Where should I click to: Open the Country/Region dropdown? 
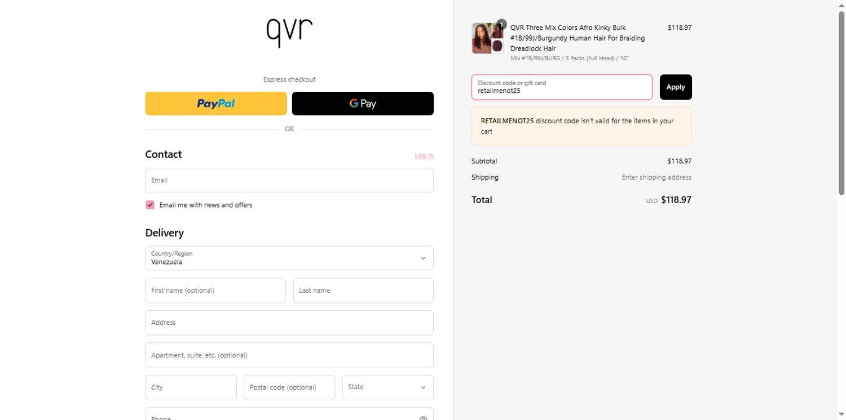[x=289, y=258]
